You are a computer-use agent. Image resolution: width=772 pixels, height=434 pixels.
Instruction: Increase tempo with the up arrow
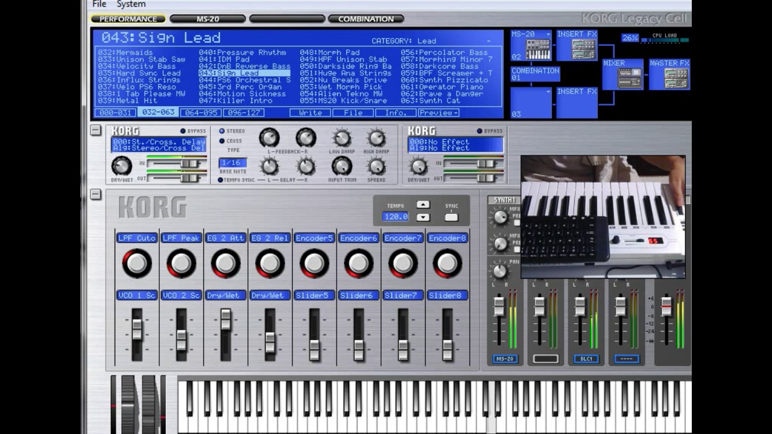[423, 205]
